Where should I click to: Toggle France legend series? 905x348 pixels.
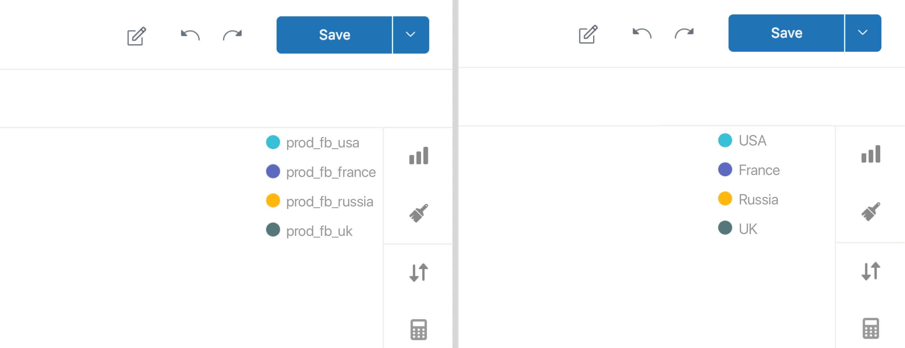coord(749,170)
